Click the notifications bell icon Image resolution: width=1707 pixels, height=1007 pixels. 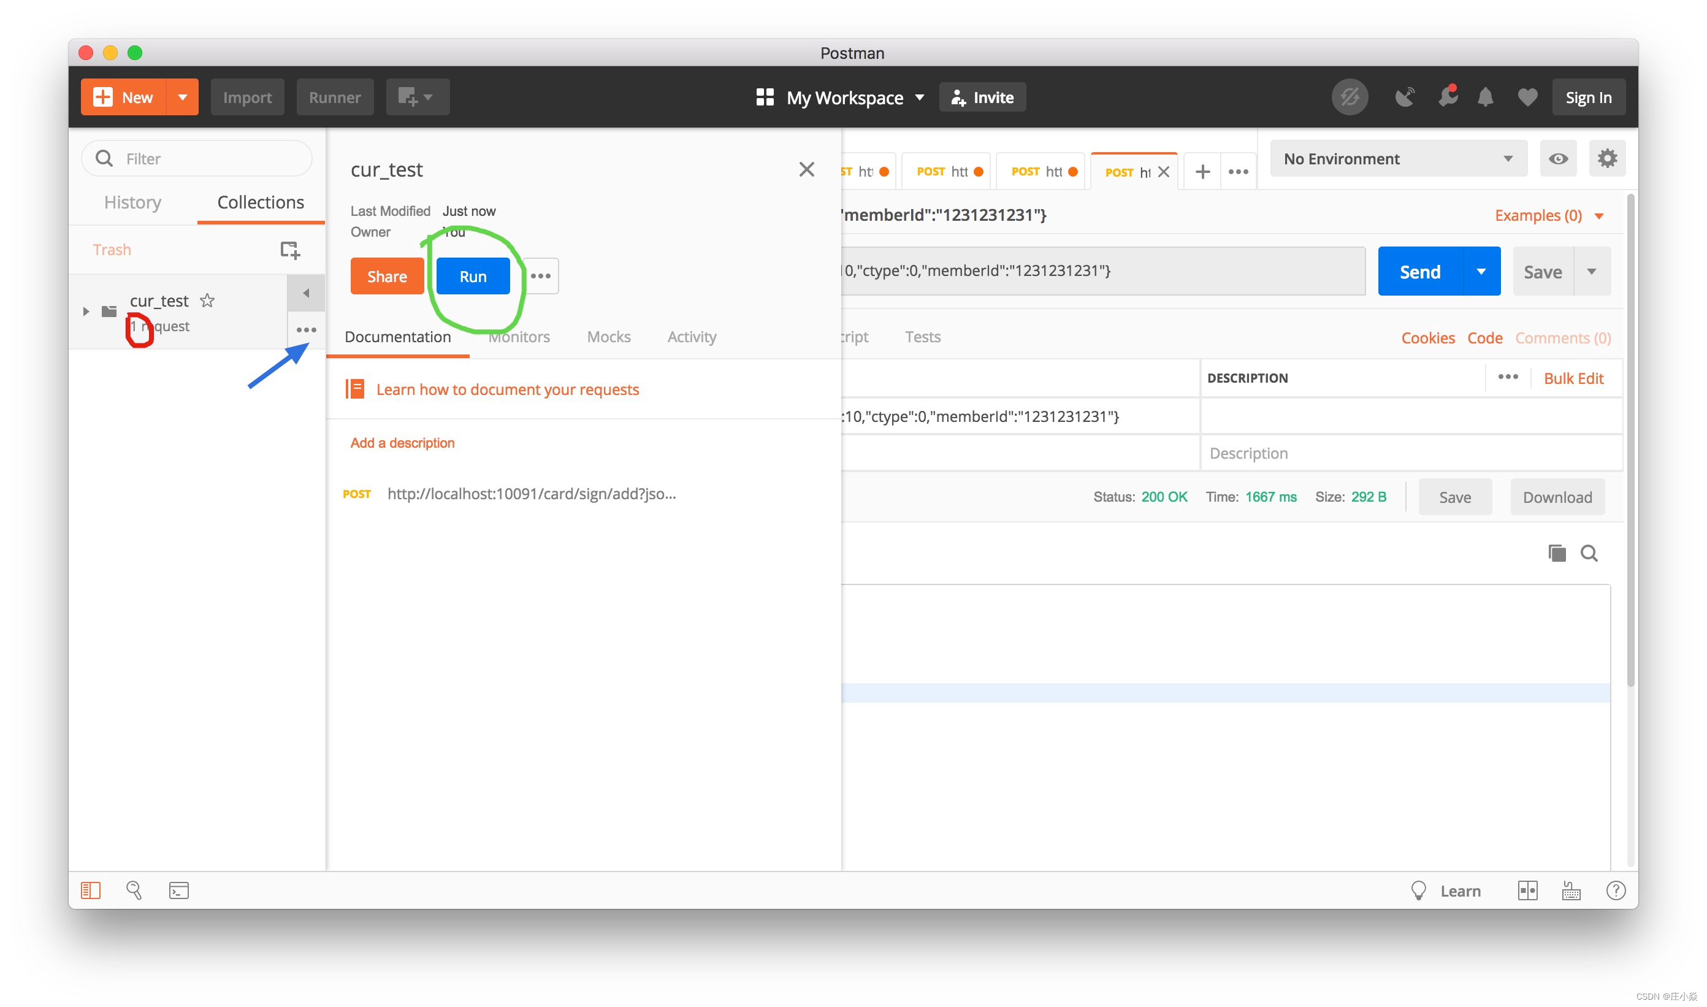pos(1485,98)
